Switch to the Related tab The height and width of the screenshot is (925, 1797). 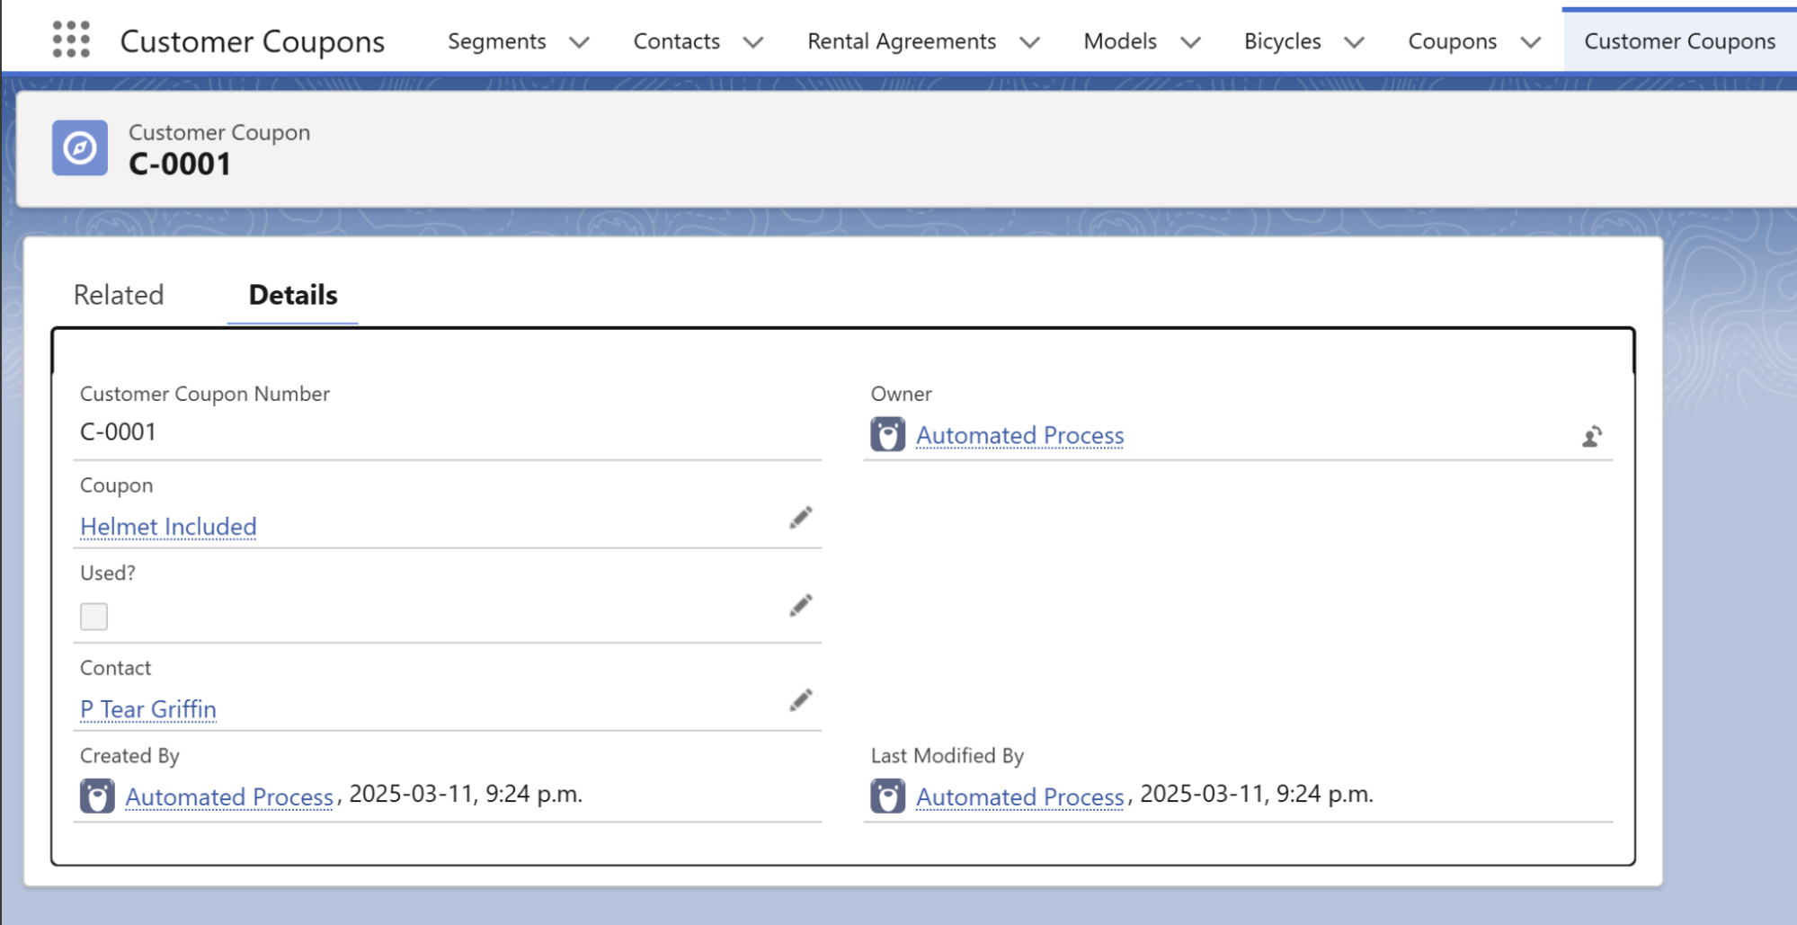[119, 295]
